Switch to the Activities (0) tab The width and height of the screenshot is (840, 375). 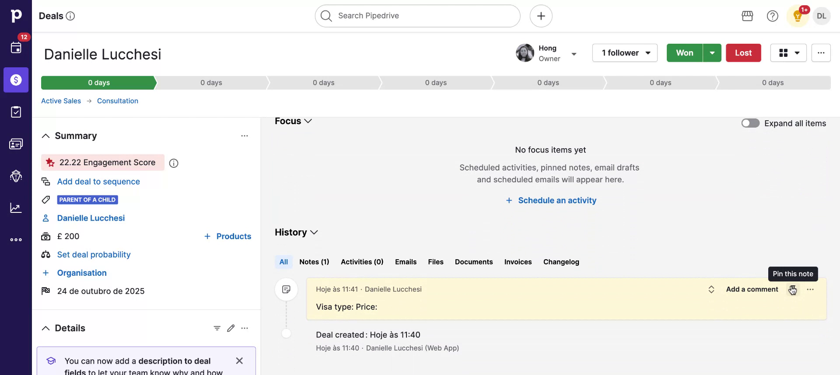coord(362,262)
